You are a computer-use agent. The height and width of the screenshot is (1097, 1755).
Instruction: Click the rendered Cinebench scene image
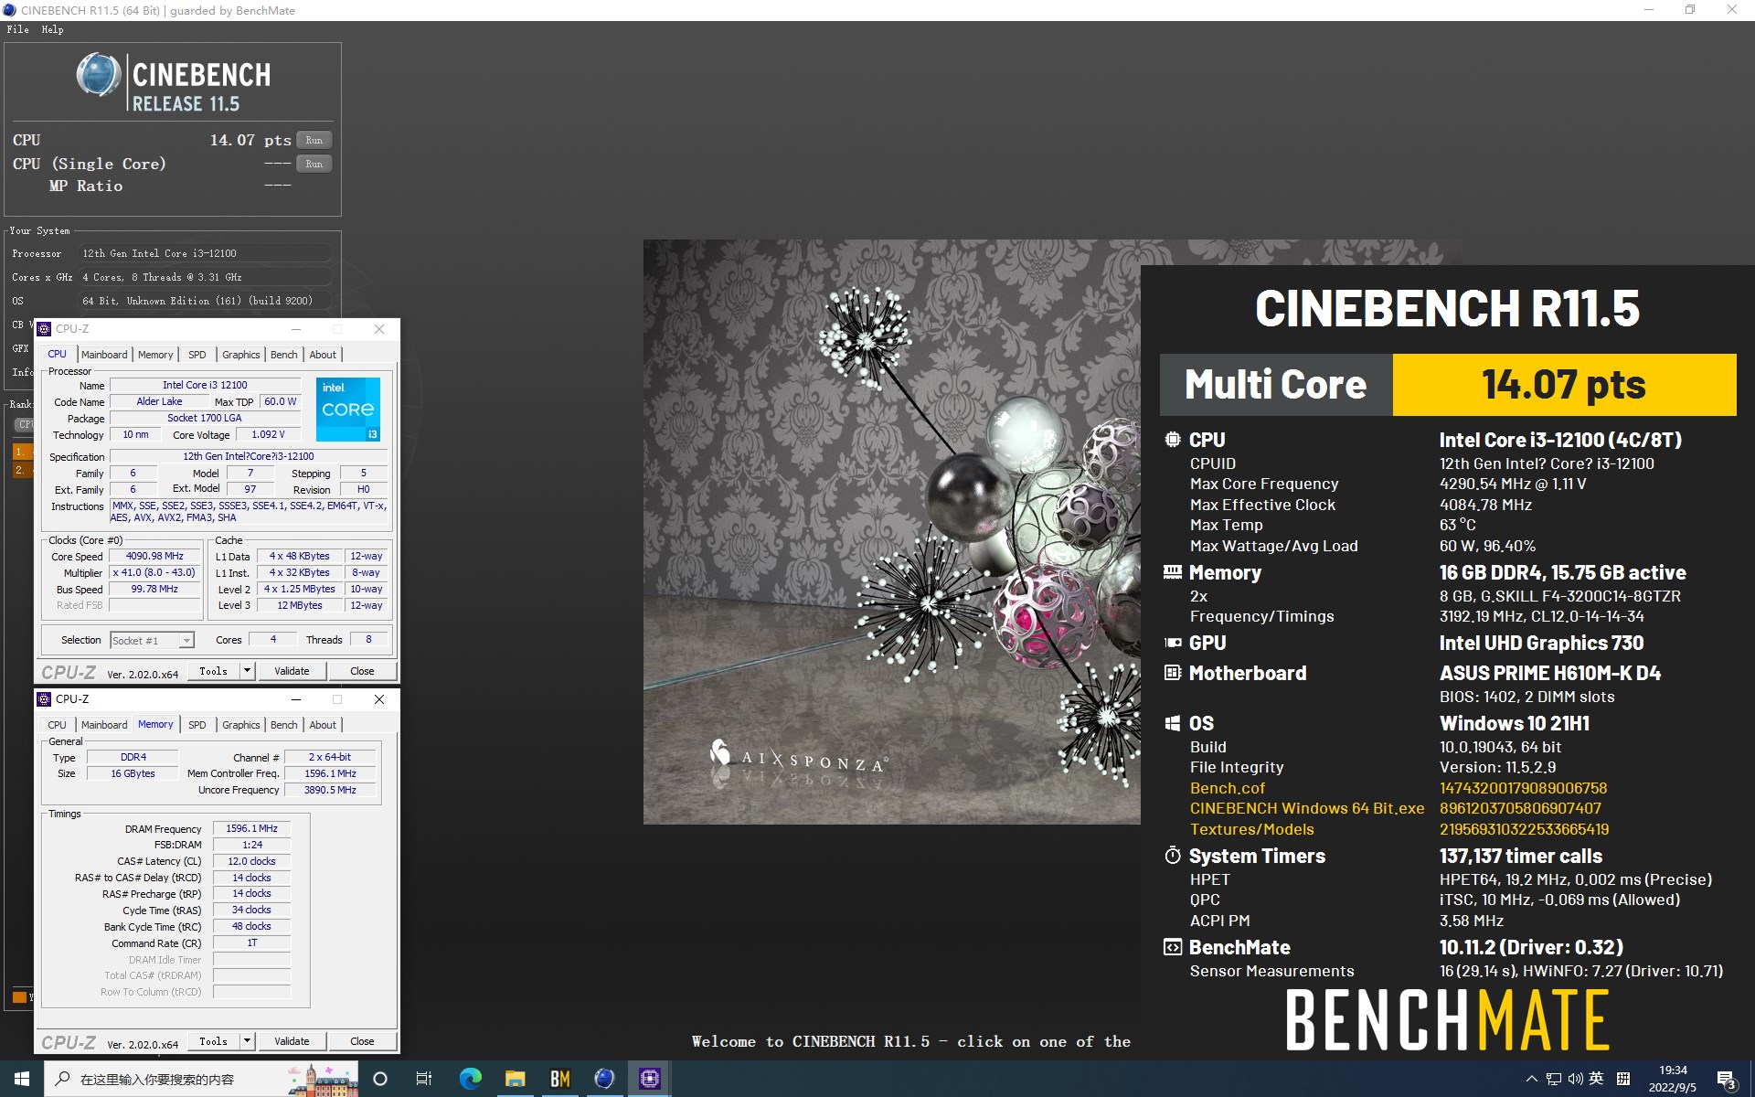coord(891,532)
